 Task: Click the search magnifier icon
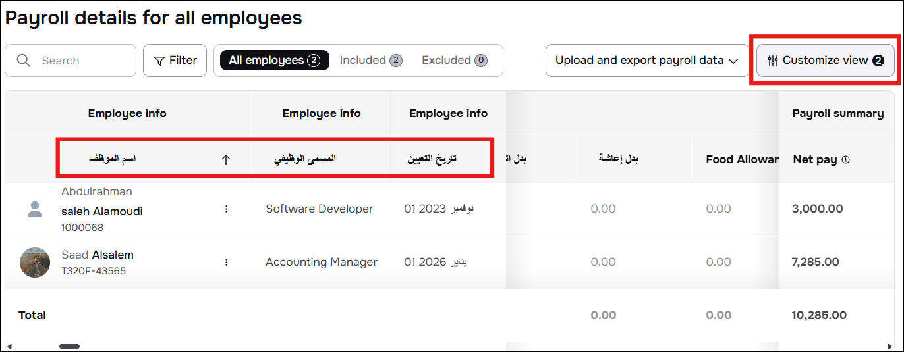click(24, 61)
